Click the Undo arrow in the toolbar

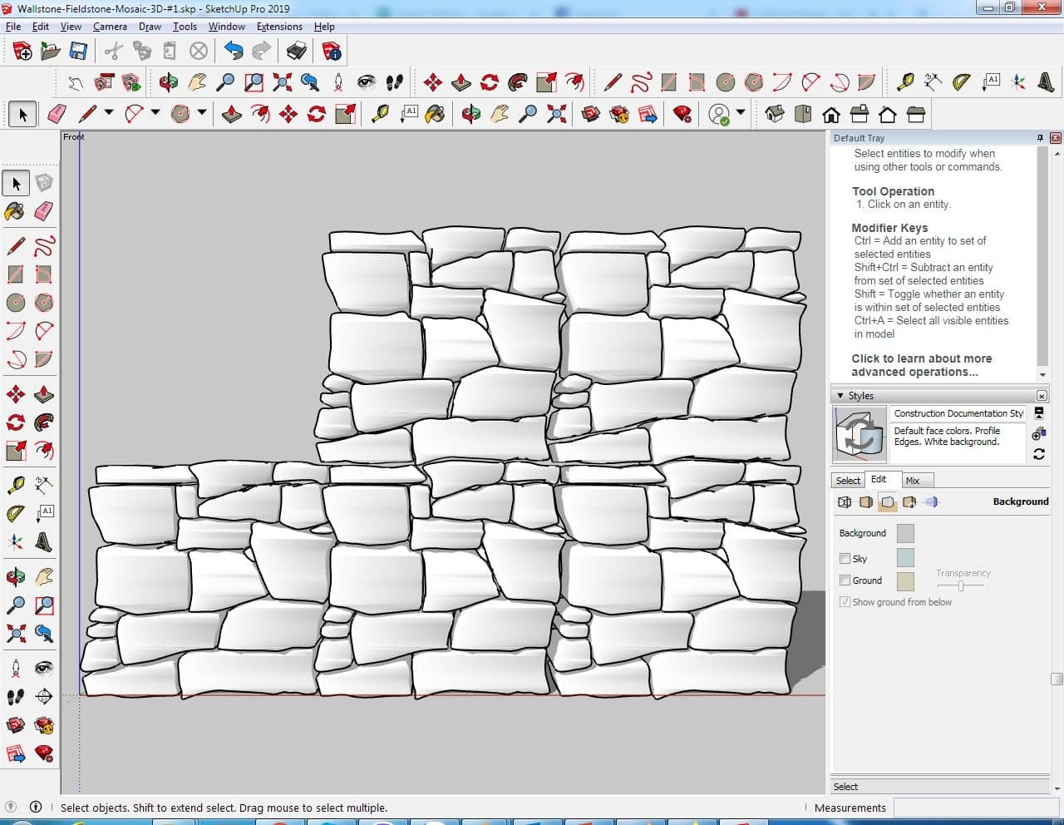click(234, 52)
